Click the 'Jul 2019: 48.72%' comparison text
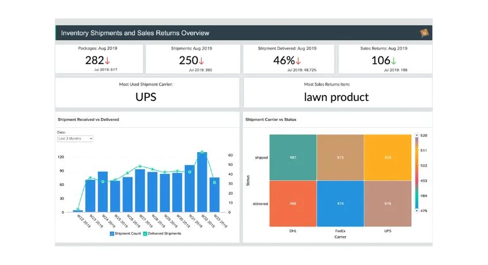488x265 pixels. pos(301,70)
